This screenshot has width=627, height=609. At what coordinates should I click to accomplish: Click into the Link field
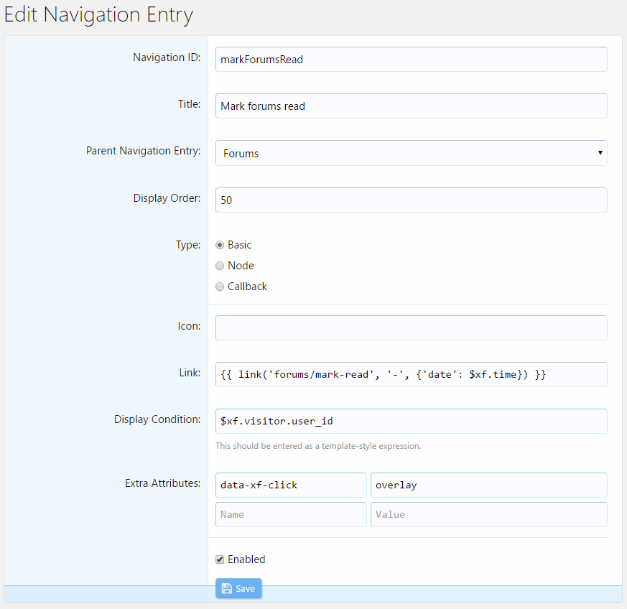[411, 374]
